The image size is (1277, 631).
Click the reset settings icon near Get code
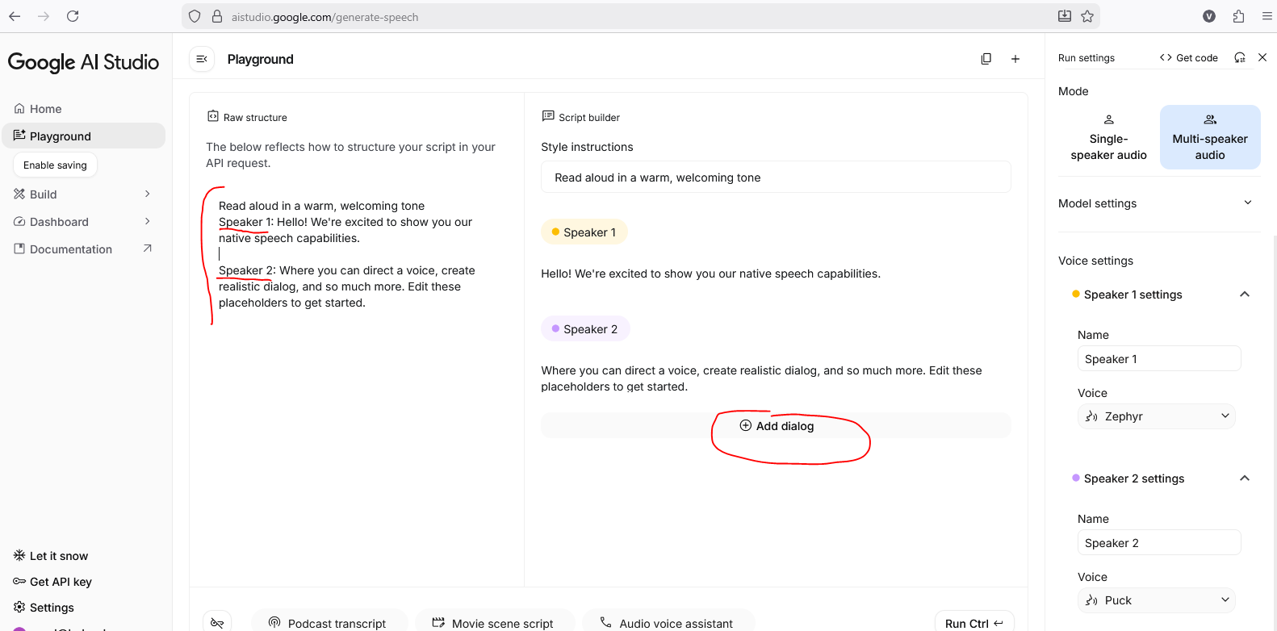tap(1240, 57)
